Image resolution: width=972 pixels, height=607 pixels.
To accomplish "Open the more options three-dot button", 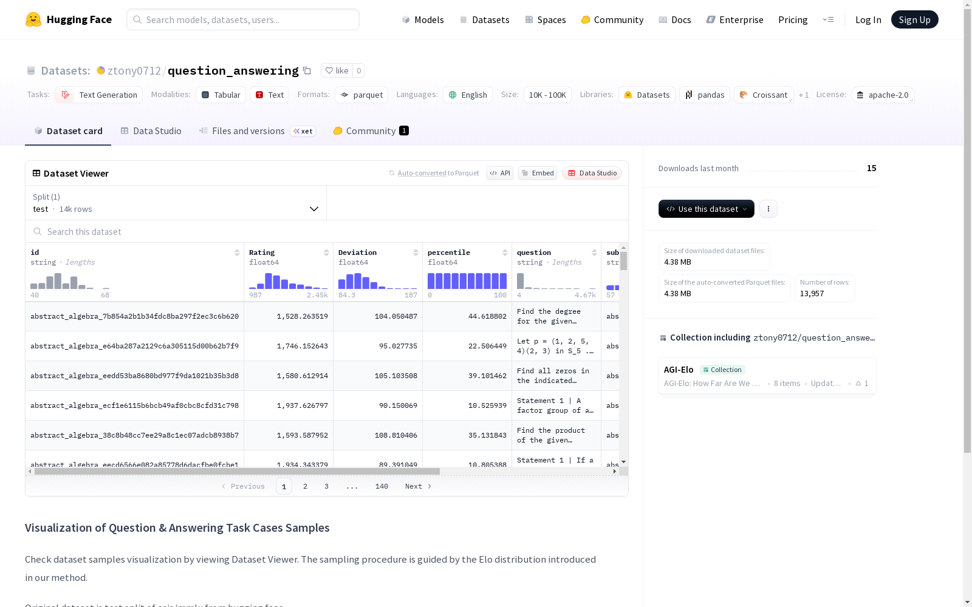I will coord(768,209).
